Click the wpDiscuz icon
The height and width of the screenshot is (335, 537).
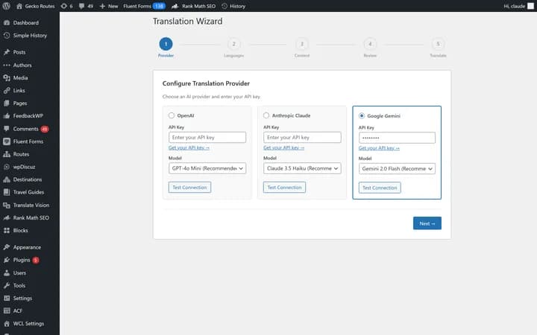coord(7,167)
